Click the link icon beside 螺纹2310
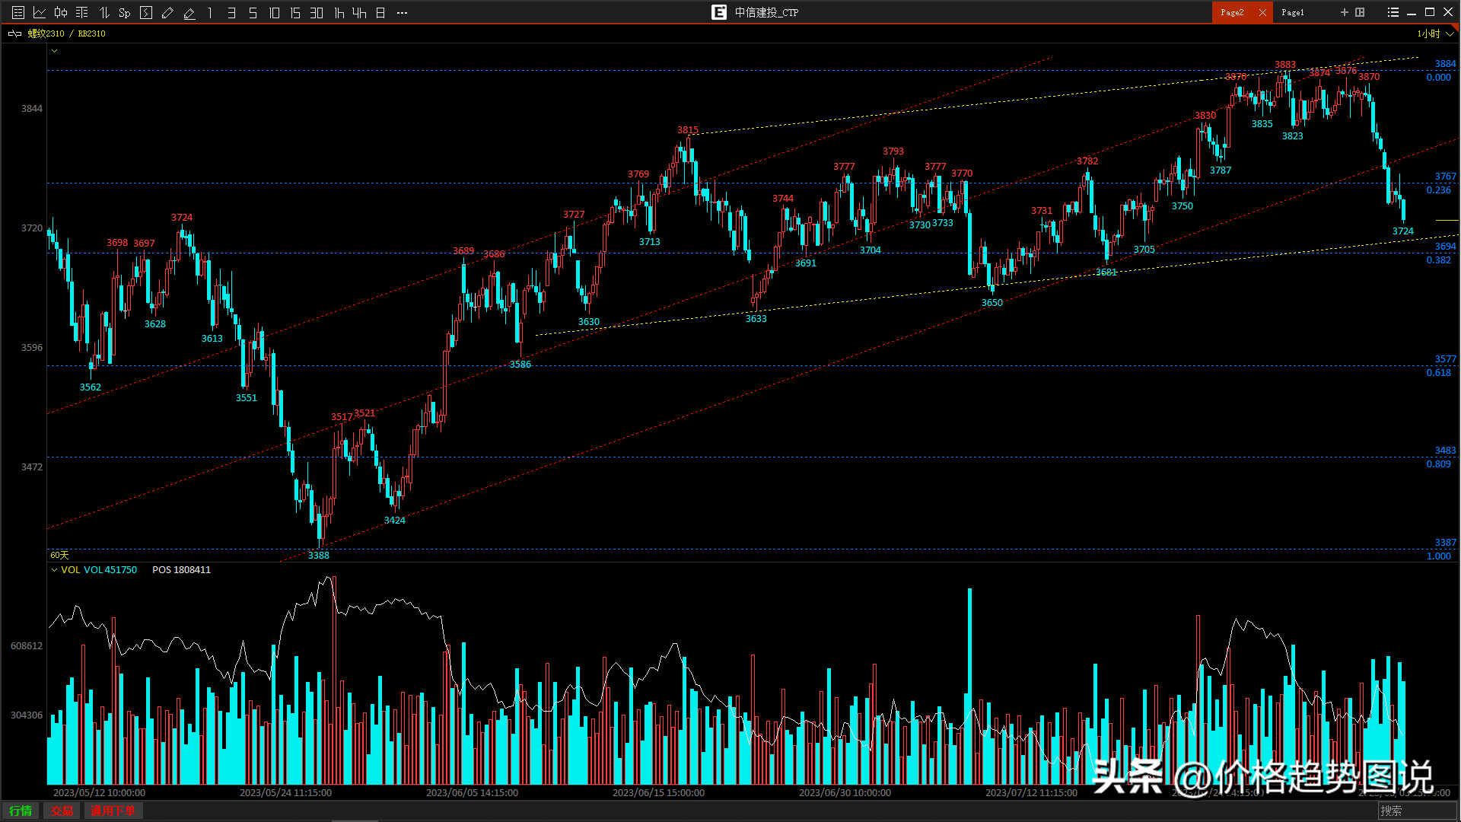 click(14, 33)
